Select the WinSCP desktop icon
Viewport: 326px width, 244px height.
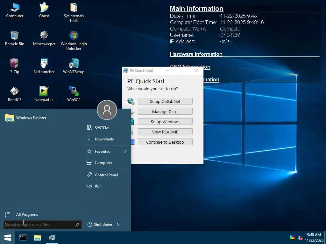pyautogui.click(x=74, y=94)
